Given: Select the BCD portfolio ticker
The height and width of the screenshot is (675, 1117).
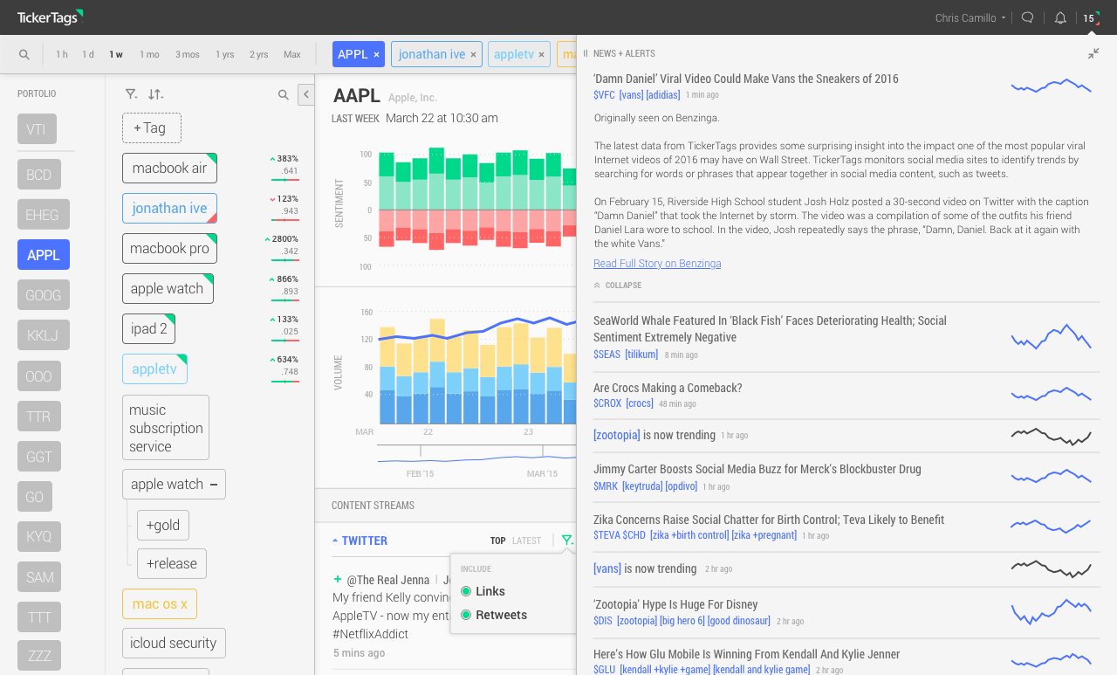Looking at the screenshot, I should (x=38, y=175).
